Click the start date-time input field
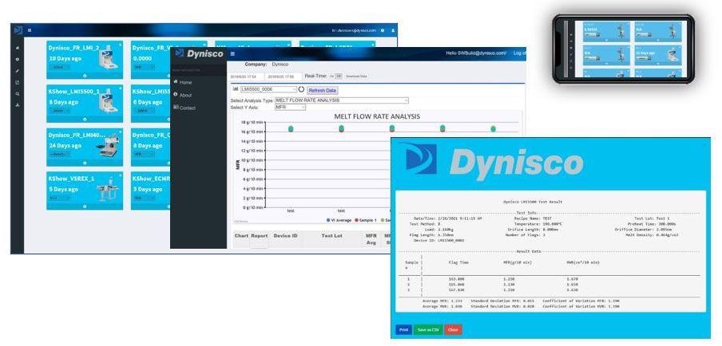 pyautogui.click(x=246, y=77)
